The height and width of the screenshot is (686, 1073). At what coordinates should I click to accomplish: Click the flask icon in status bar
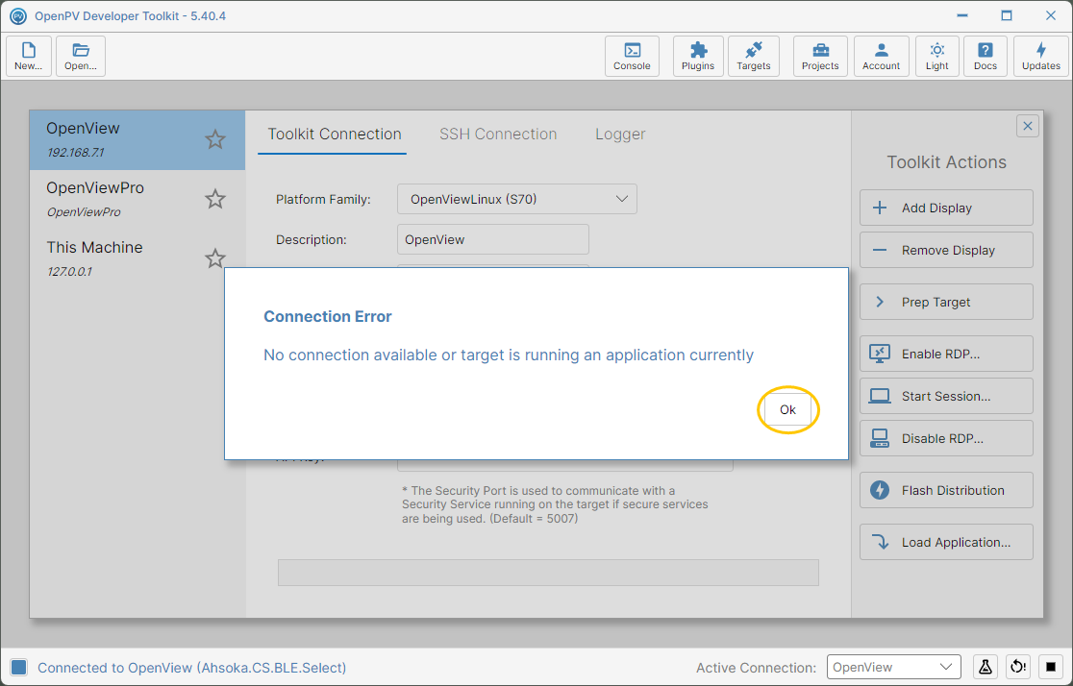pos(985,667)
